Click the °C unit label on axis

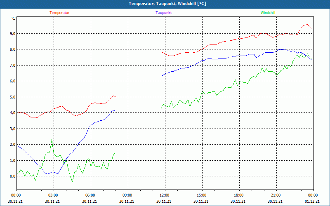[13, 19]
